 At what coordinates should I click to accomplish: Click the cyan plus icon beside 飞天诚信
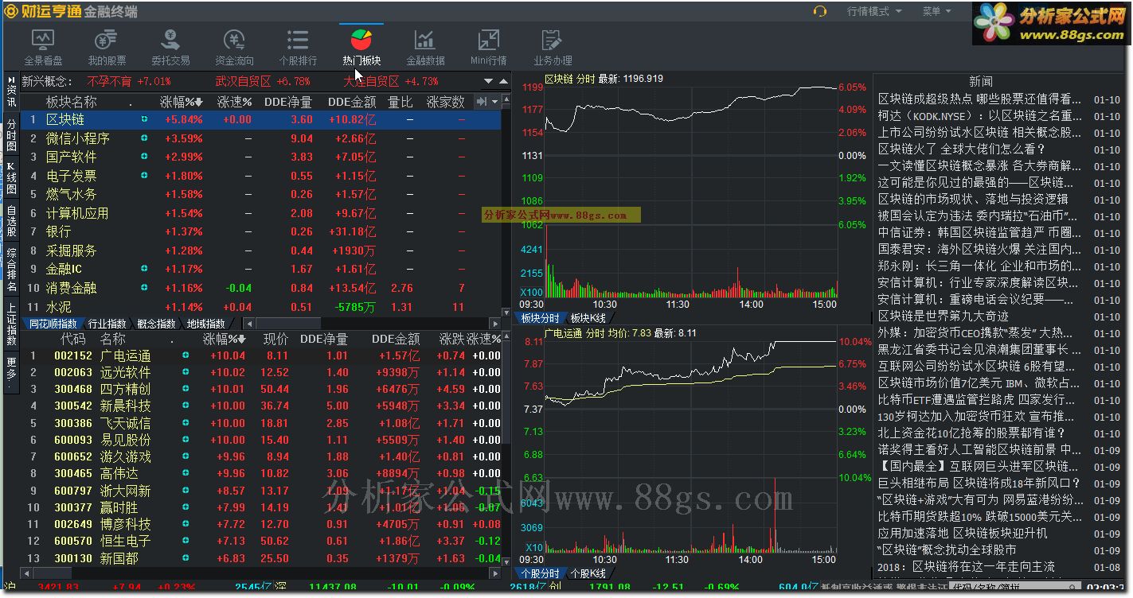pyautogui.click(x=186, y=423)
